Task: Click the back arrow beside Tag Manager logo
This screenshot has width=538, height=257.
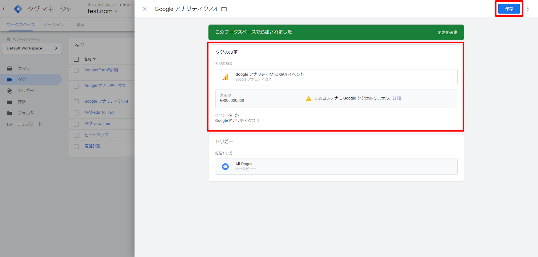Action: 4,9
